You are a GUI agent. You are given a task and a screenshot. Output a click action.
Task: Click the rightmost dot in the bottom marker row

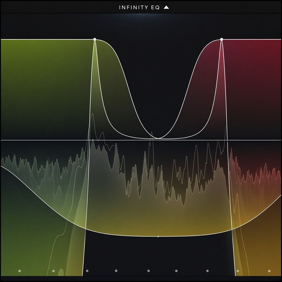[269, 271]
